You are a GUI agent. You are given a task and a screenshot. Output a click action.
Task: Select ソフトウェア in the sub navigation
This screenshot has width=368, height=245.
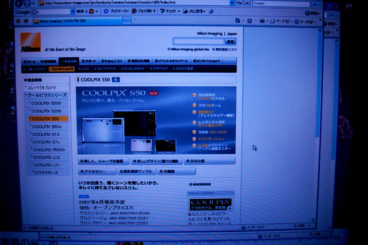159,69
